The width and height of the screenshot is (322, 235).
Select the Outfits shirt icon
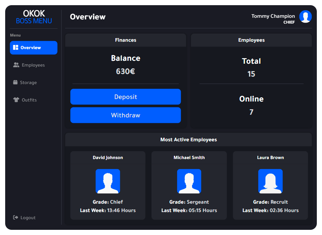(x=16, y=100)
